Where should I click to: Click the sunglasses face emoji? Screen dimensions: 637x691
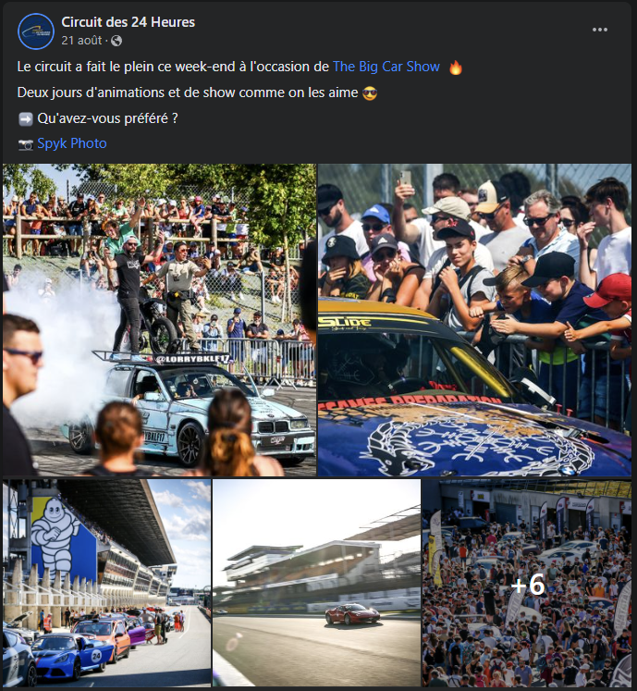coord(370,93)
